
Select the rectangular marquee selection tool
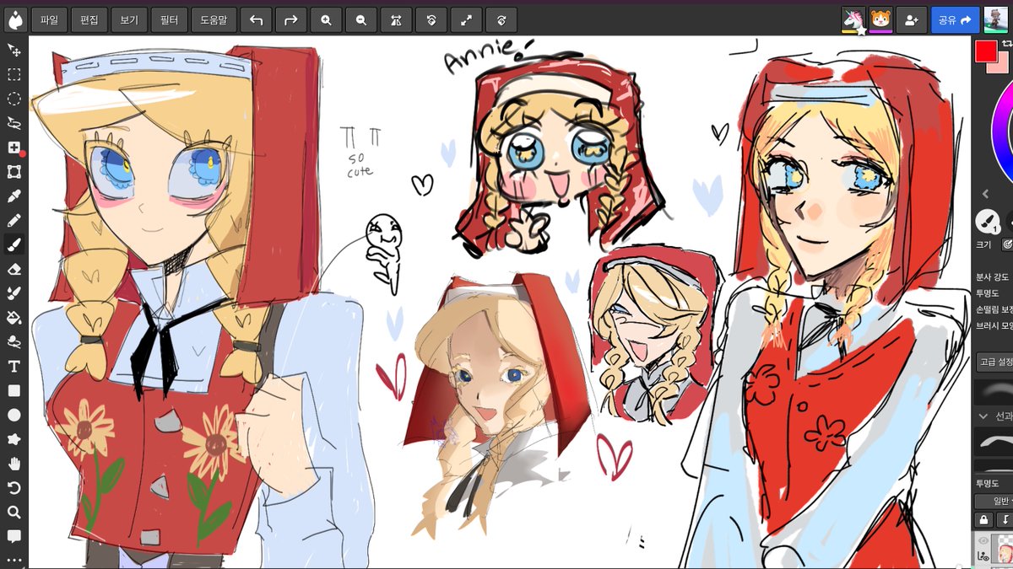pos(14,75)
